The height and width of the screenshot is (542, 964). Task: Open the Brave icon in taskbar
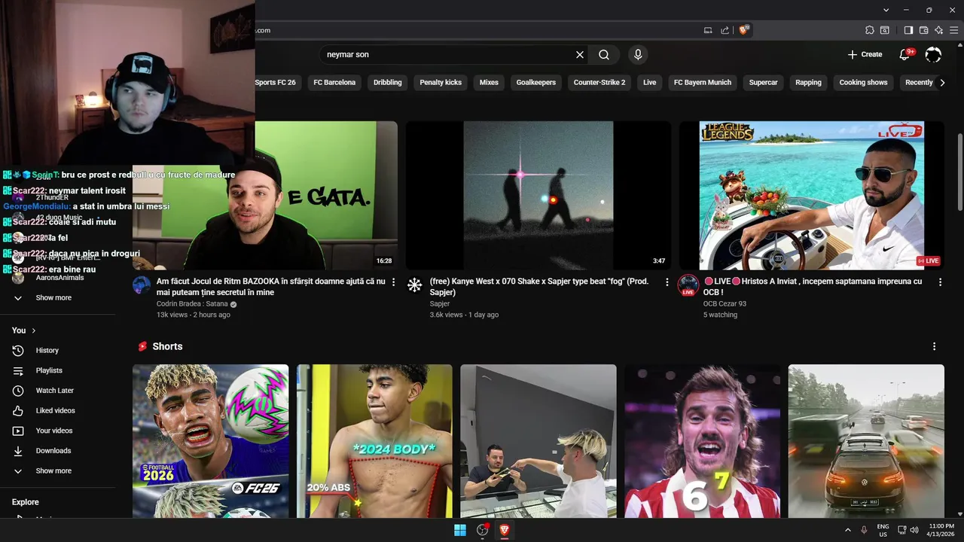pos(505,530)
